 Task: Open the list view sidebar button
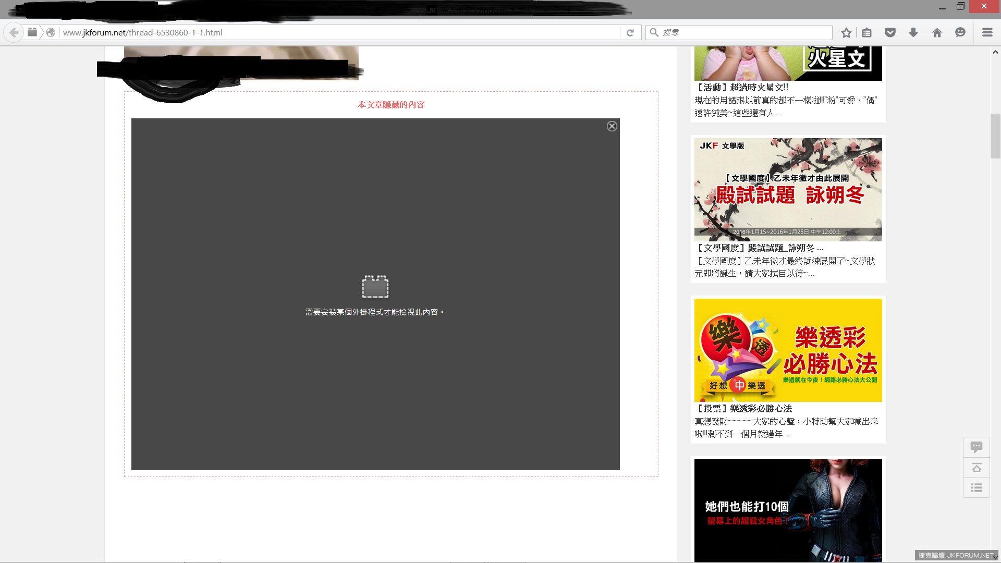pos(976,488)
